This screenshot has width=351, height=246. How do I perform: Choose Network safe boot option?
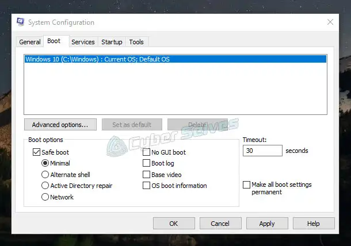tap(45, 197)
